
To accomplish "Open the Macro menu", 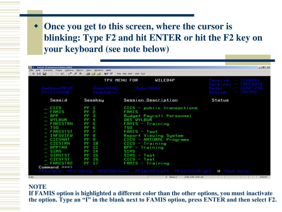I will [x=80, y=70].
